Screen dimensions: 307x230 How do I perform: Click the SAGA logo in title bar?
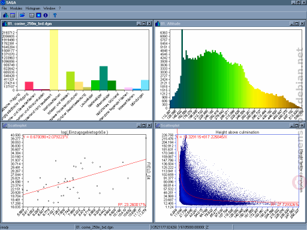click(3, 2)
